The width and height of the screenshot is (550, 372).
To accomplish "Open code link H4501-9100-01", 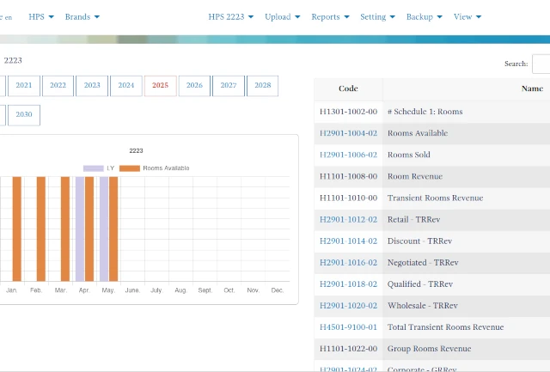I will pos(348,326).
